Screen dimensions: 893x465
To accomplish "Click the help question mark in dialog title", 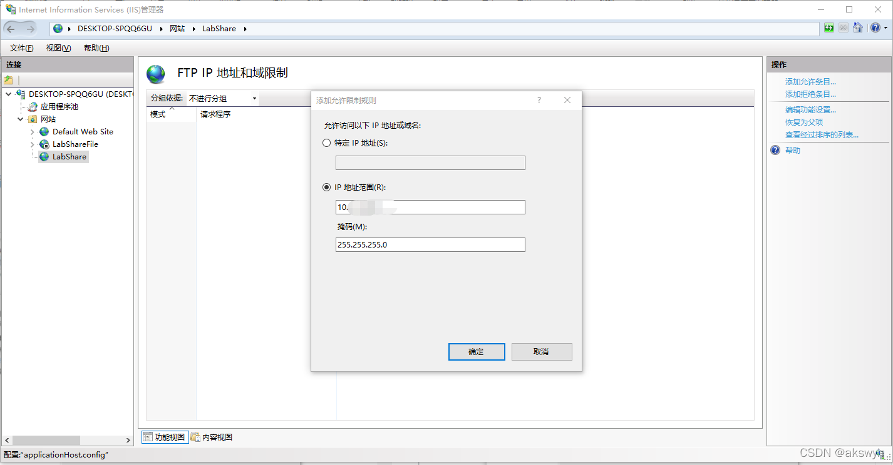I will (539, 100).
